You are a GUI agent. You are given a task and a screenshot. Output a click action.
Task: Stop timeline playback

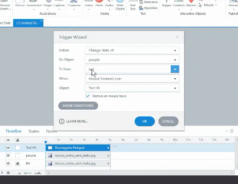[x=8, y=173]
